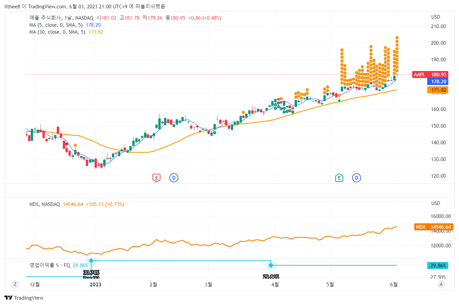459x305 pixels.
Task: Open USD currency selector on NDX scale
Action: point(436,203)
